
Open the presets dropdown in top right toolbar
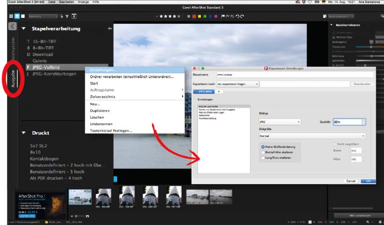pos(341,16)
